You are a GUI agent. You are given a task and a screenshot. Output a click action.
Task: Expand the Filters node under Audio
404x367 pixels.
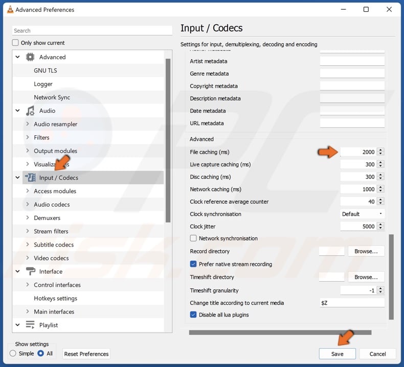point(27,137)
